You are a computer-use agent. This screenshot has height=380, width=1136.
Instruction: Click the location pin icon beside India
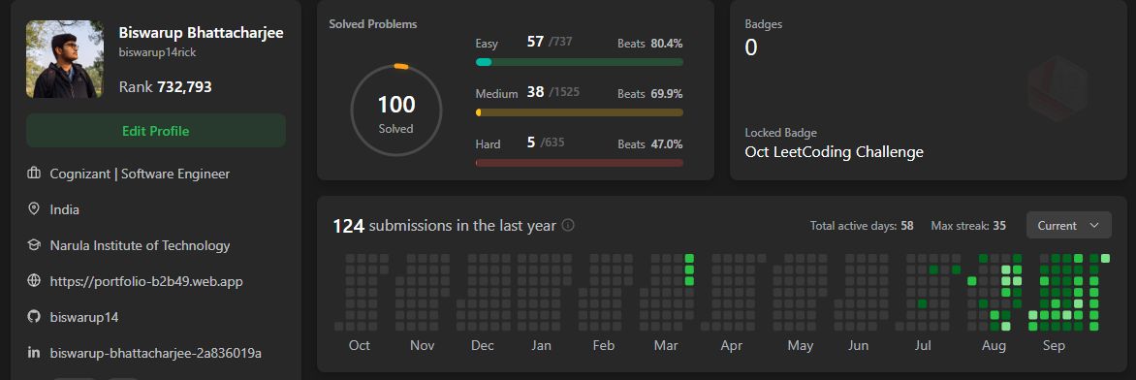[x=33, y=209]
